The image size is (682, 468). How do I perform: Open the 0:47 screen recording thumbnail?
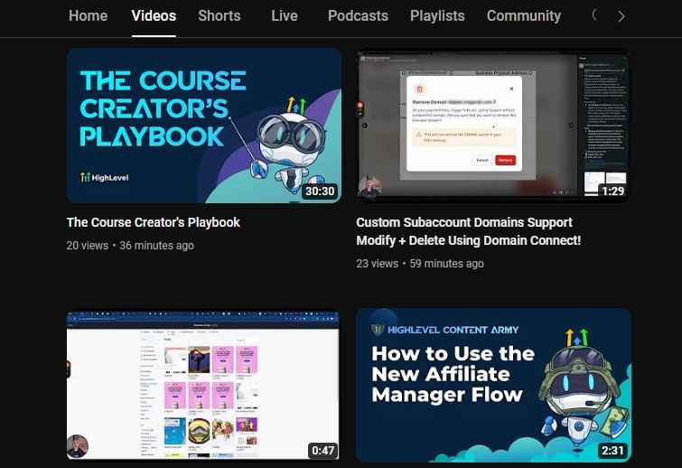[x=202, y=385]
